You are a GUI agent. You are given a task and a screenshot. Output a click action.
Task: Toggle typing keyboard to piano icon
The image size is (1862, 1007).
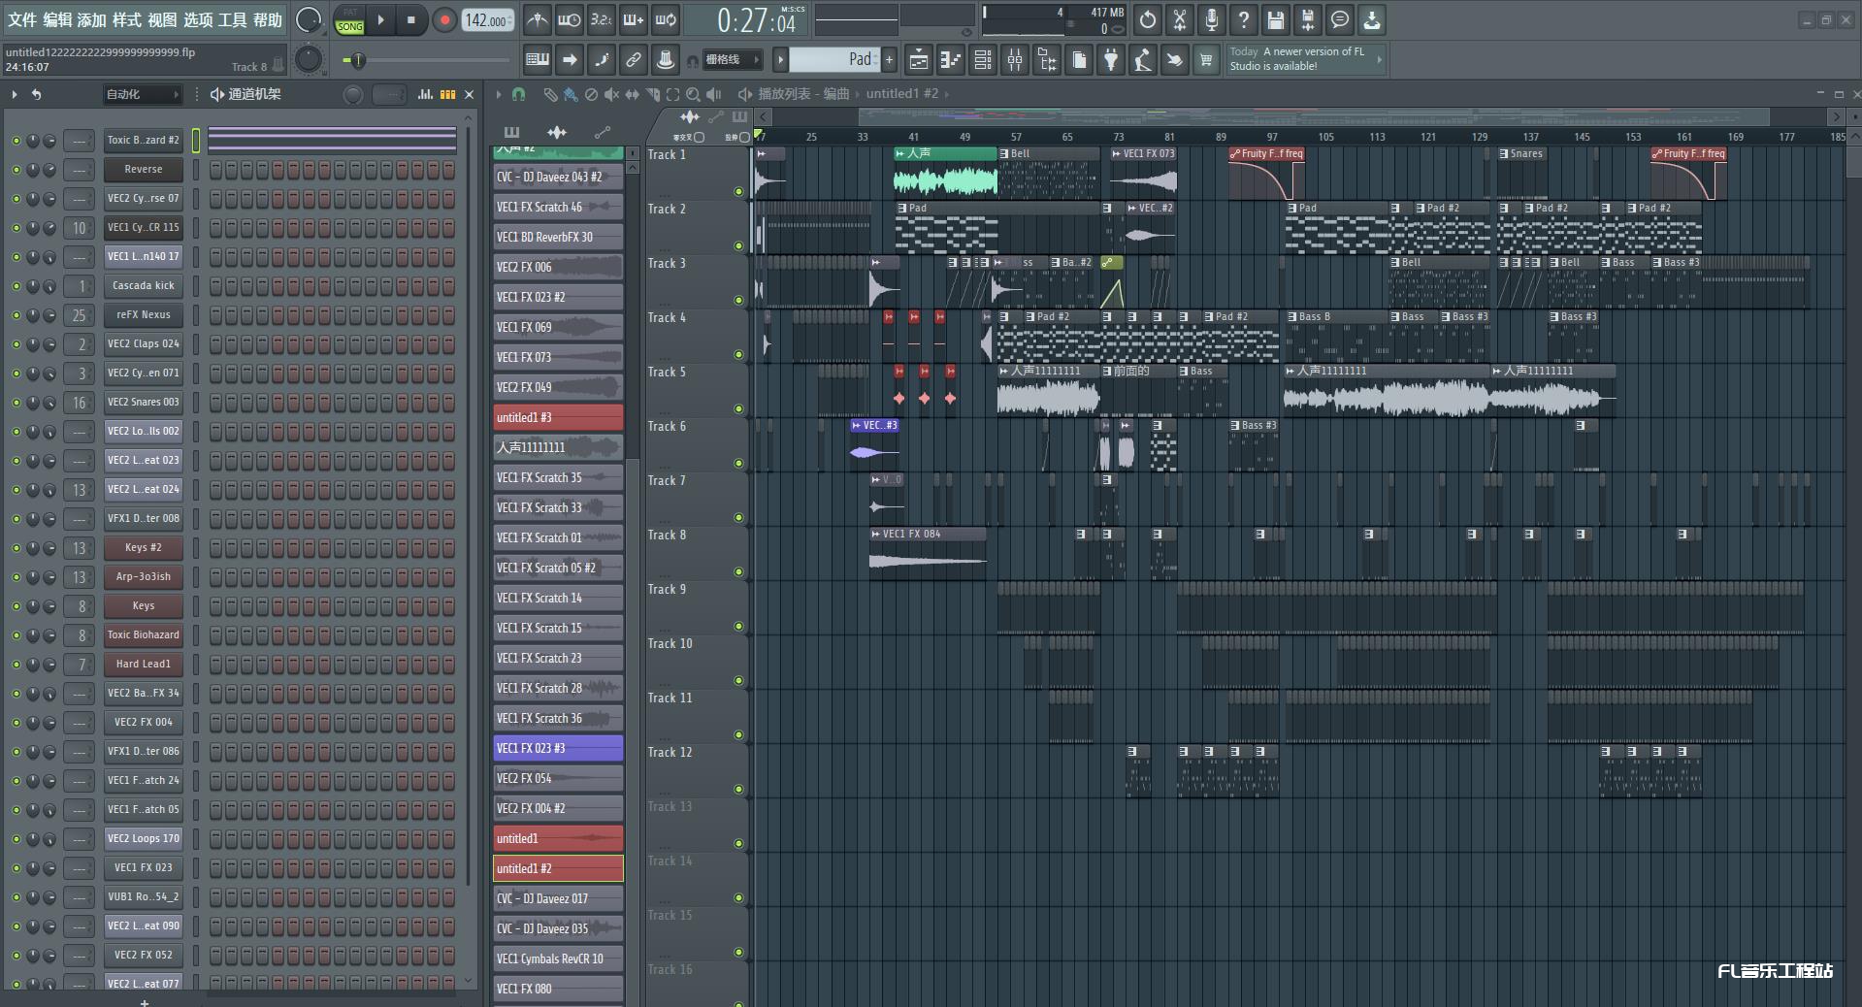537,60
